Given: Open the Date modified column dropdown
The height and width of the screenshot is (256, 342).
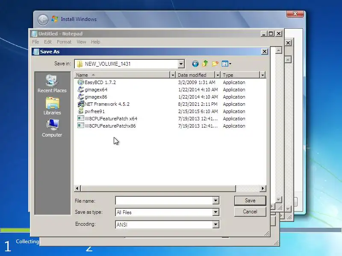Looking at the screenshot, I should (x=218, y=75).
